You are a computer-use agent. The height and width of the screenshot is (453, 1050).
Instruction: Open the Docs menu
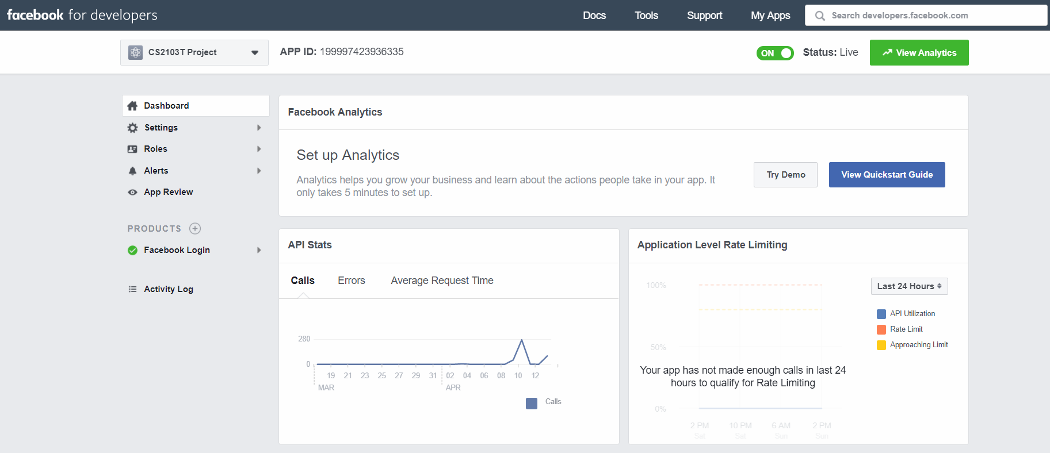pos(594,16)
